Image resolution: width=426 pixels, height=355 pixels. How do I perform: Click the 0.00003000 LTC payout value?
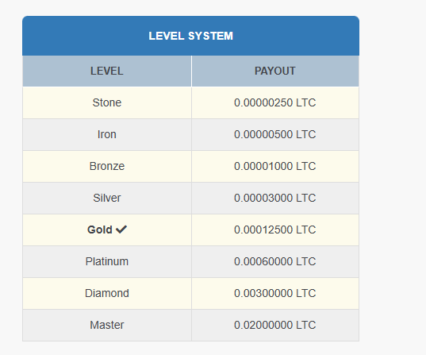point(275,198)
